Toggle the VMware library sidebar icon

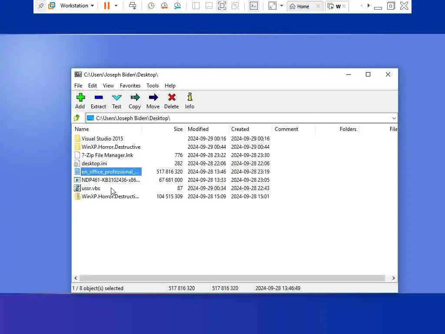coord(196,6)
